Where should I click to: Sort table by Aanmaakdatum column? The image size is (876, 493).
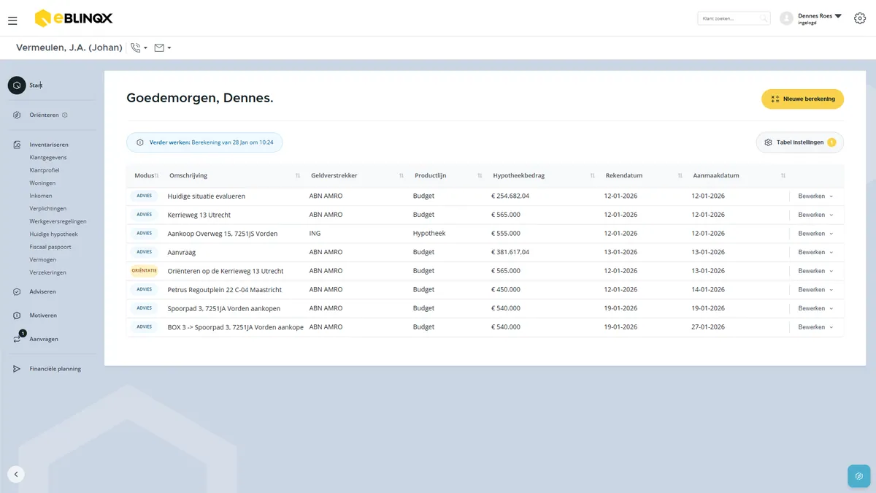point(783,176)
